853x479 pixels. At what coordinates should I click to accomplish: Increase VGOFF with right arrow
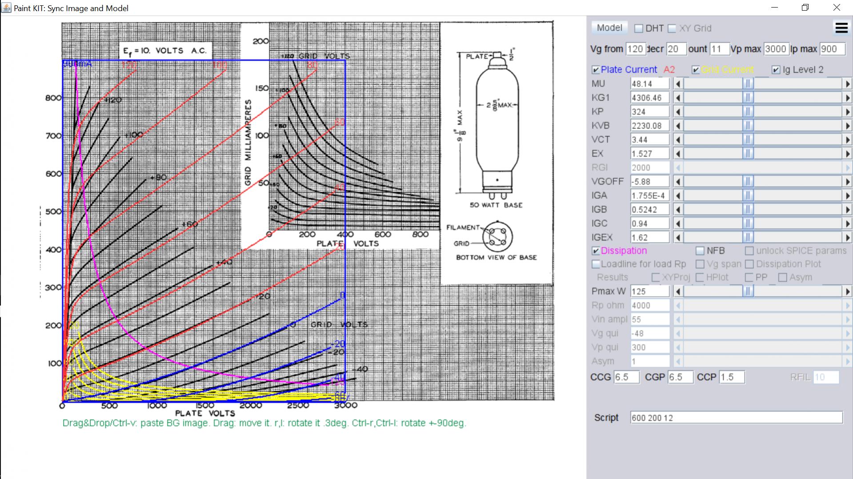click(x=847, y=182)
